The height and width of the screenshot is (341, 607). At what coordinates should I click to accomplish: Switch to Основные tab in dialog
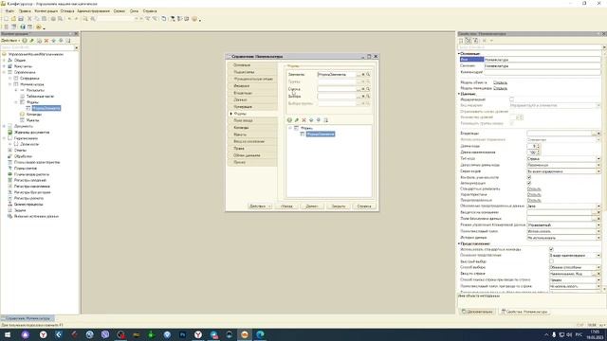[252, 65]
